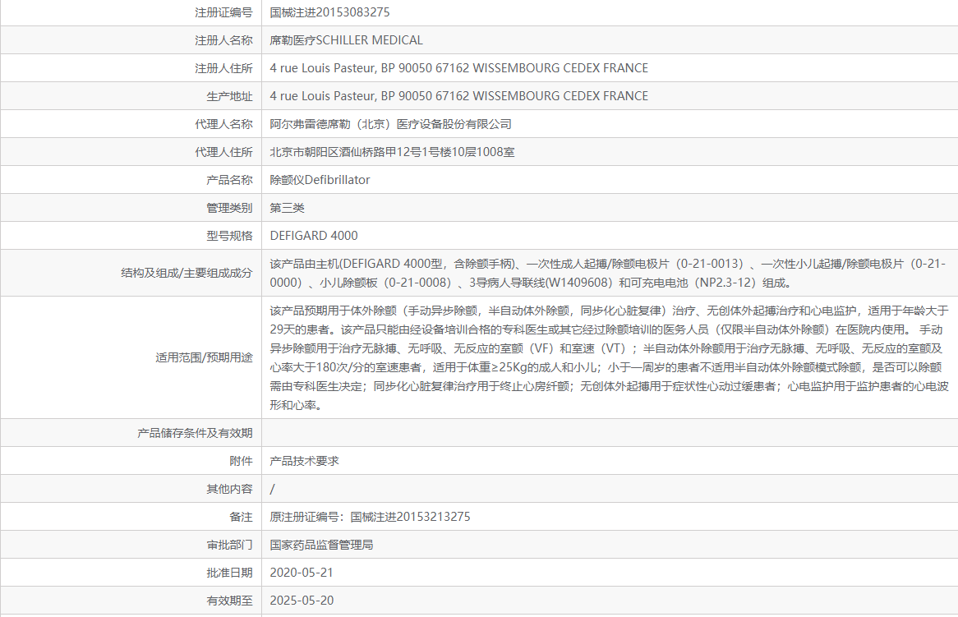Click the 管理类别 value 第三类
Screen dimensions: 958x617
point(288,207)
